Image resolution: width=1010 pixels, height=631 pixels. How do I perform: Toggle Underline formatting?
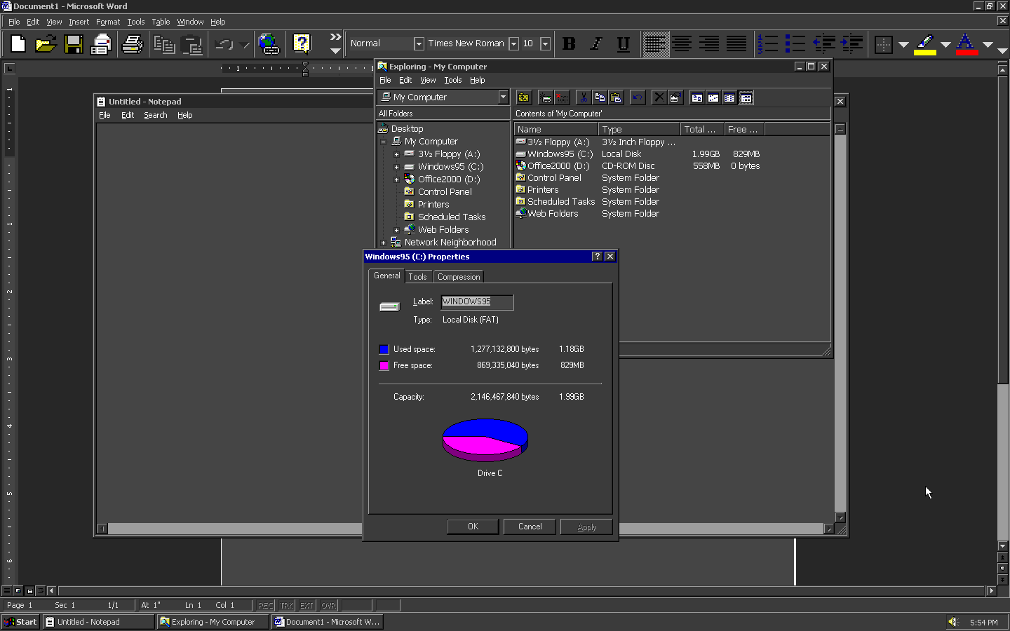[x=623, y=44]
